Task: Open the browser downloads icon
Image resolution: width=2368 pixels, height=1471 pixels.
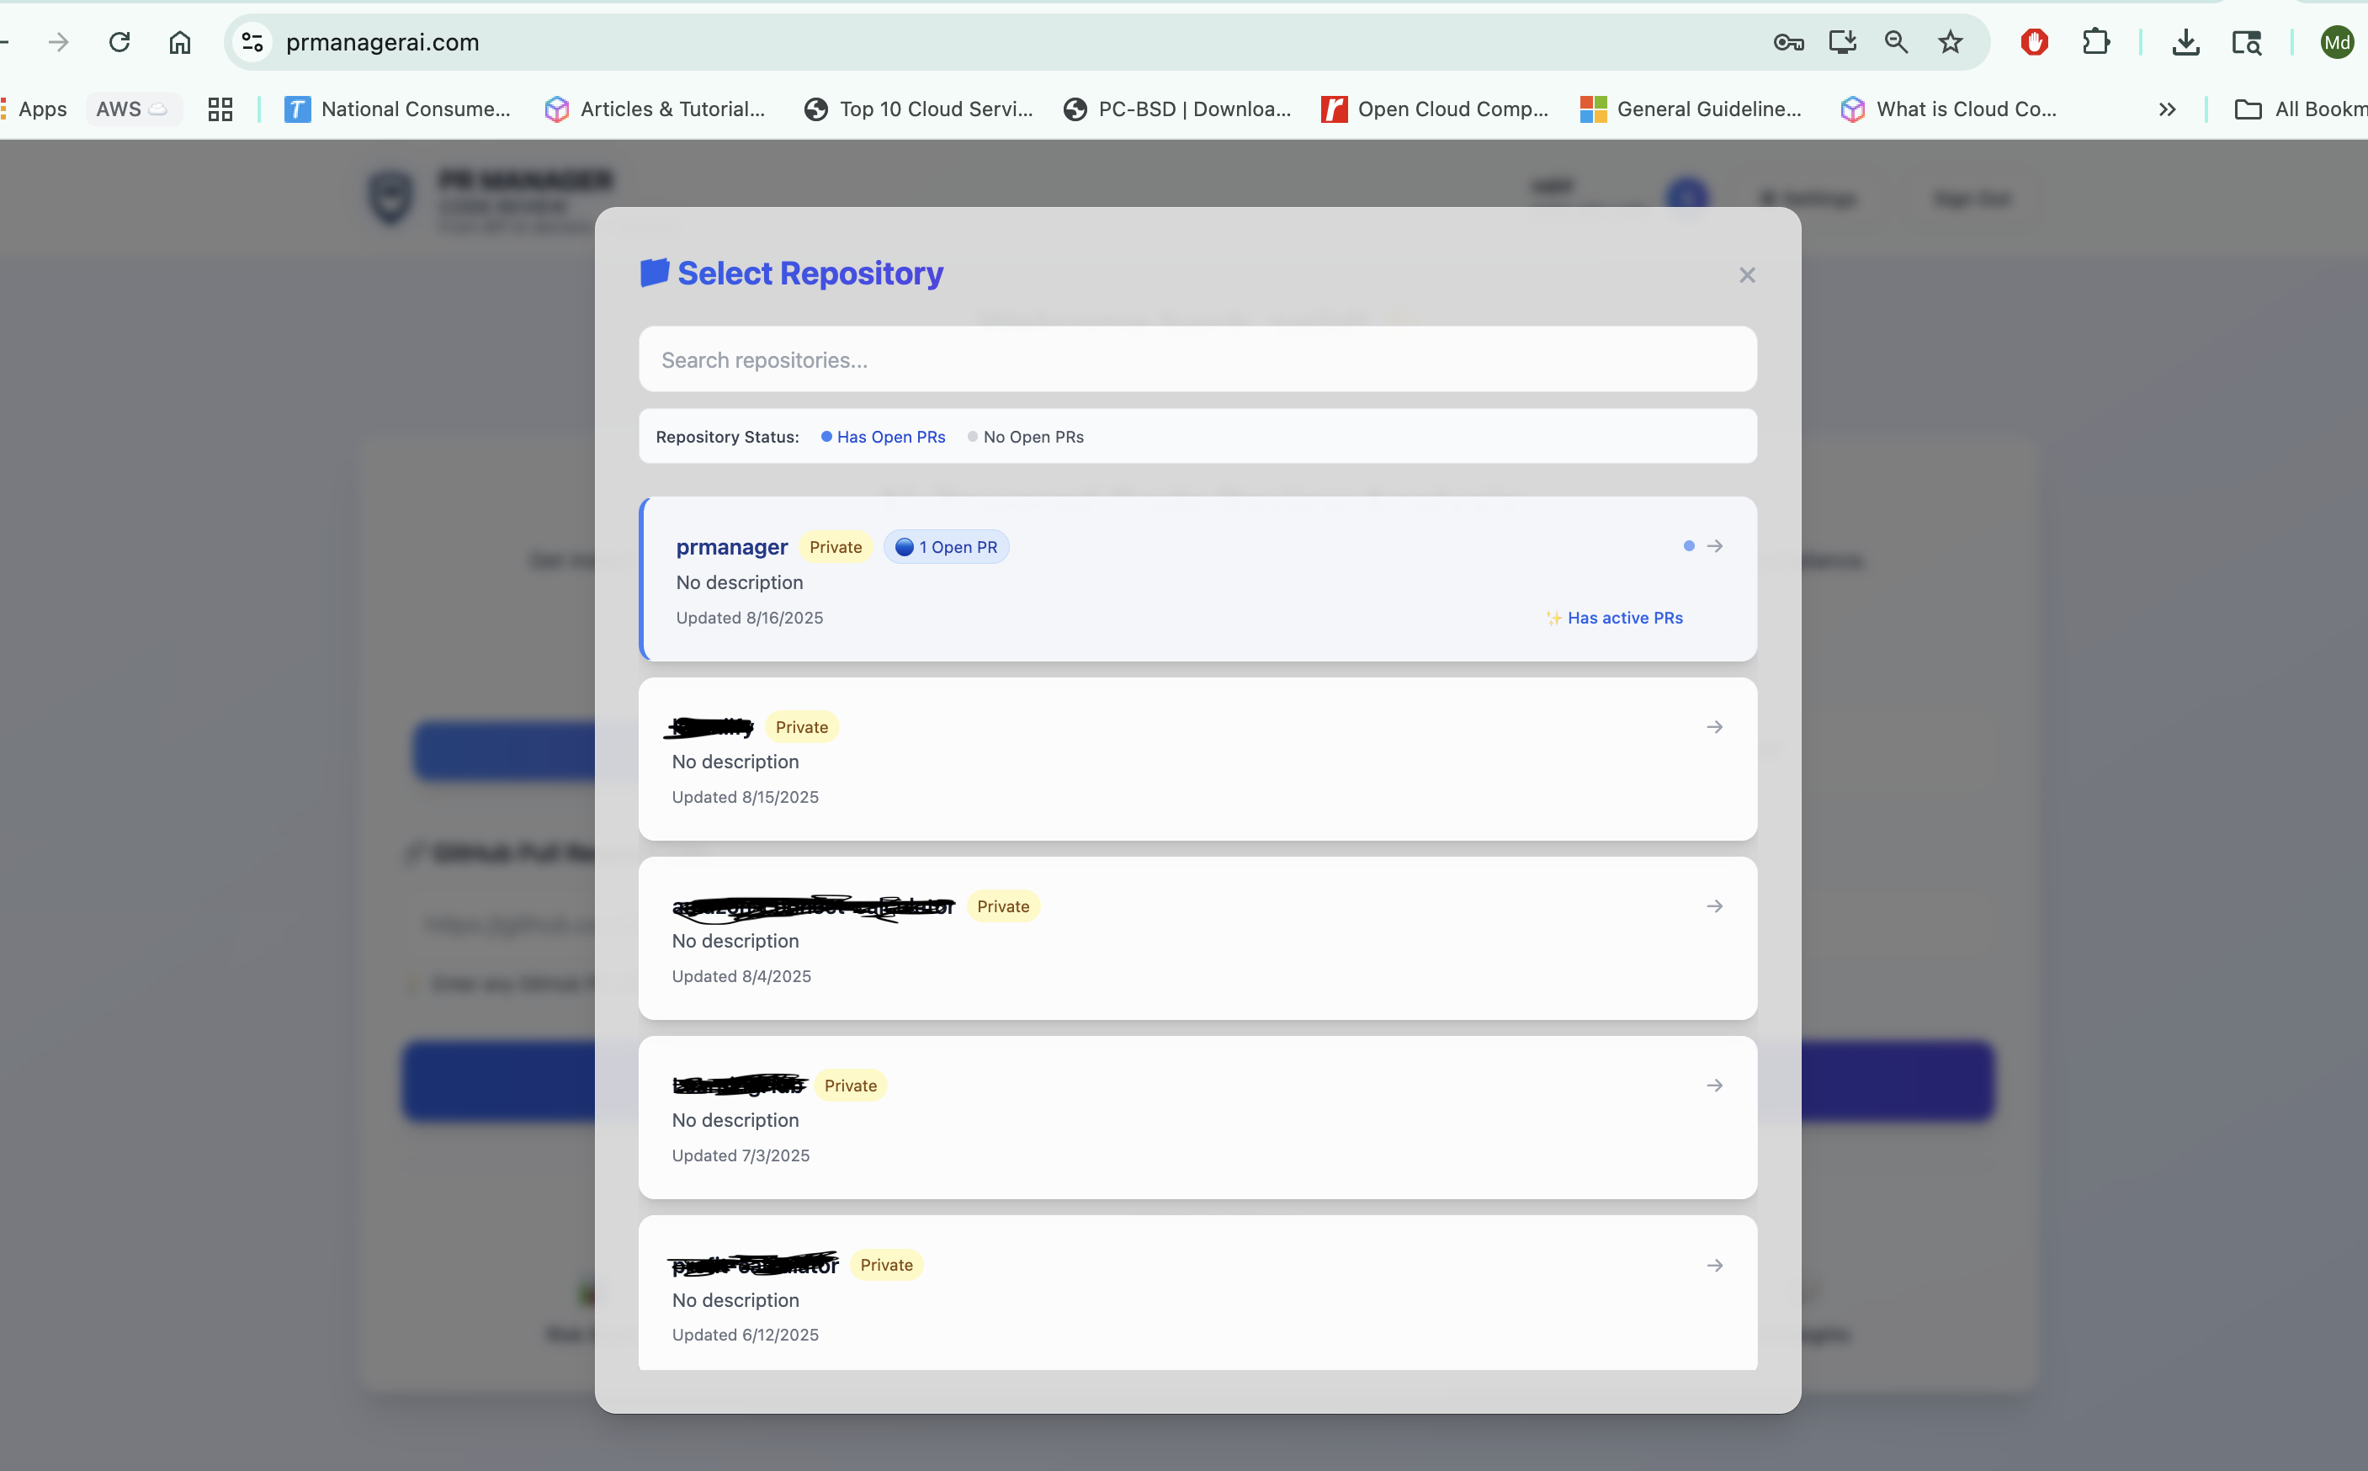Action: [x=2185, y=42]
